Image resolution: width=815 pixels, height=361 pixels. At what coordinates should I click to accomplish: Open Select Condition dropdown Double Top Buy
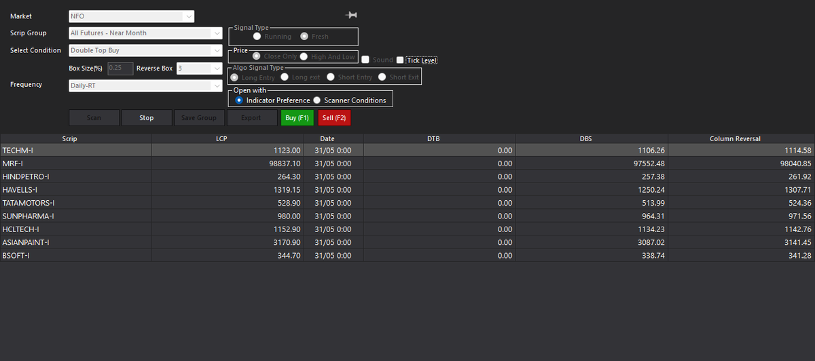[145, 50]
